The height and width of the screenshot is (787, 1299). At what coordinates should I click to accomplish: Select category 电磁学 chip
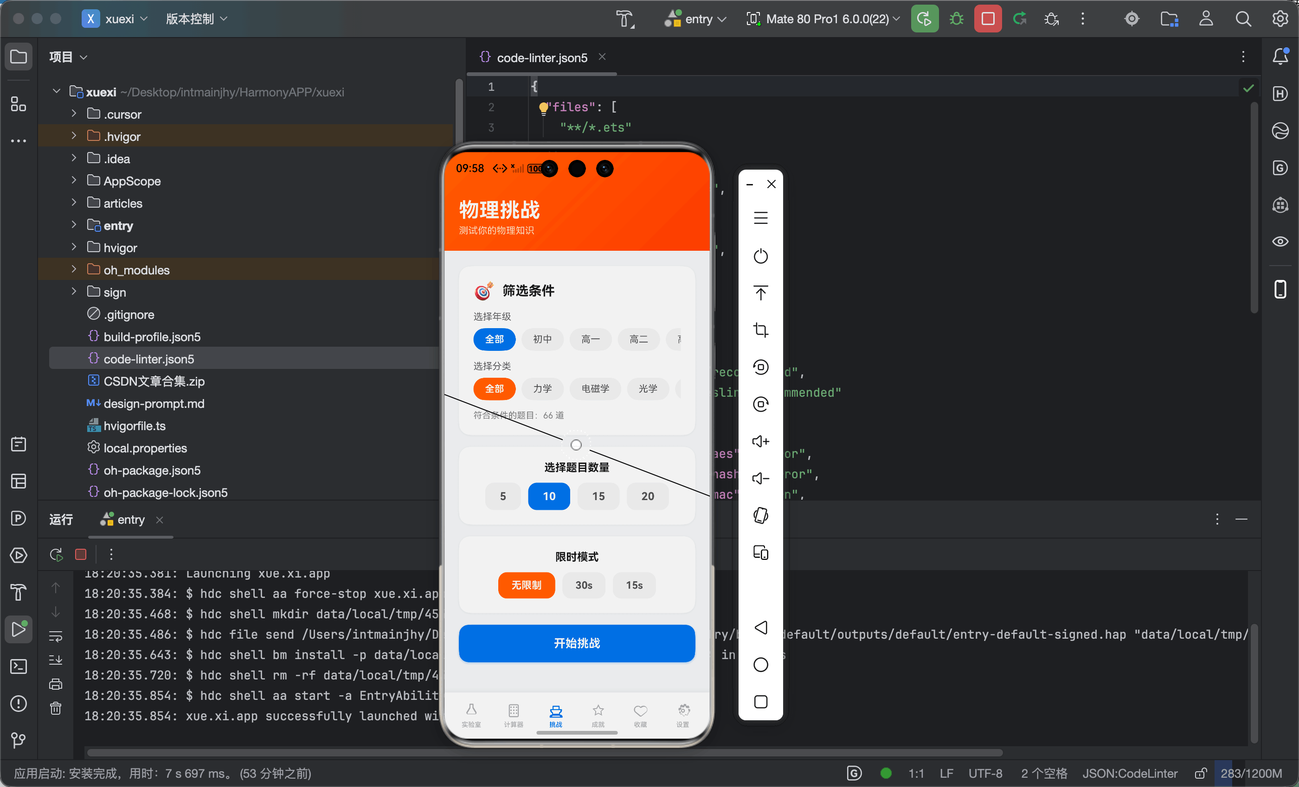pos(595,389)
